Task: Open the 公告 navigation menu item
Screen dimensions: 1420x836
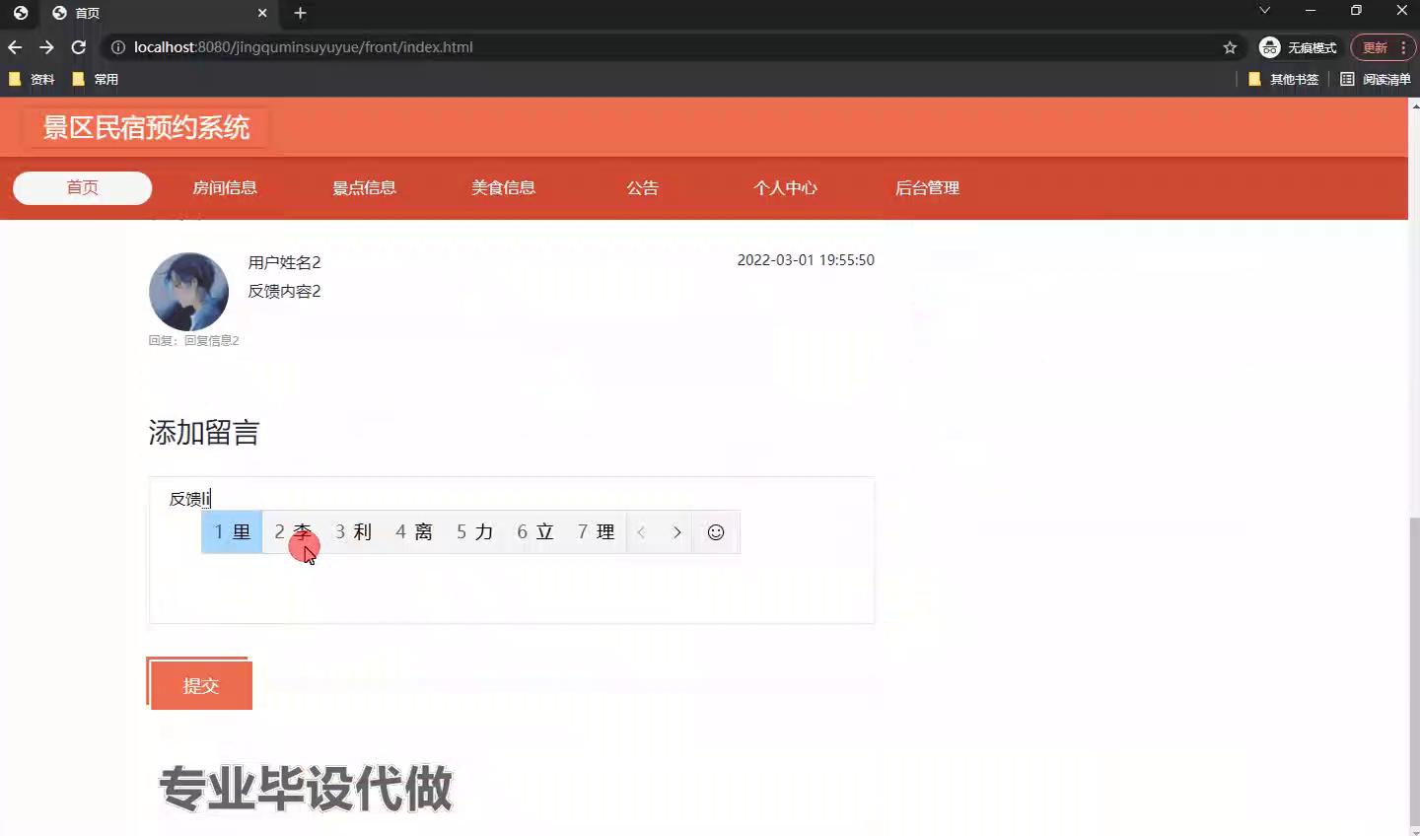Action: point(642,188)
